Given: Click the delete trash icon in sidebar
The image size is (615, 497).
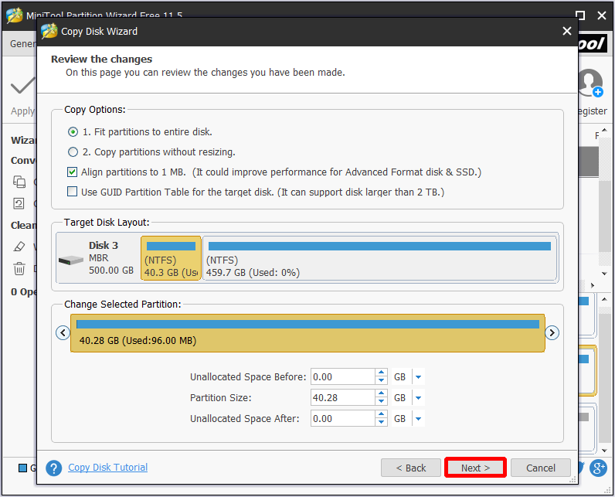Looking at the screenshot, I should [x=19, y=269].
